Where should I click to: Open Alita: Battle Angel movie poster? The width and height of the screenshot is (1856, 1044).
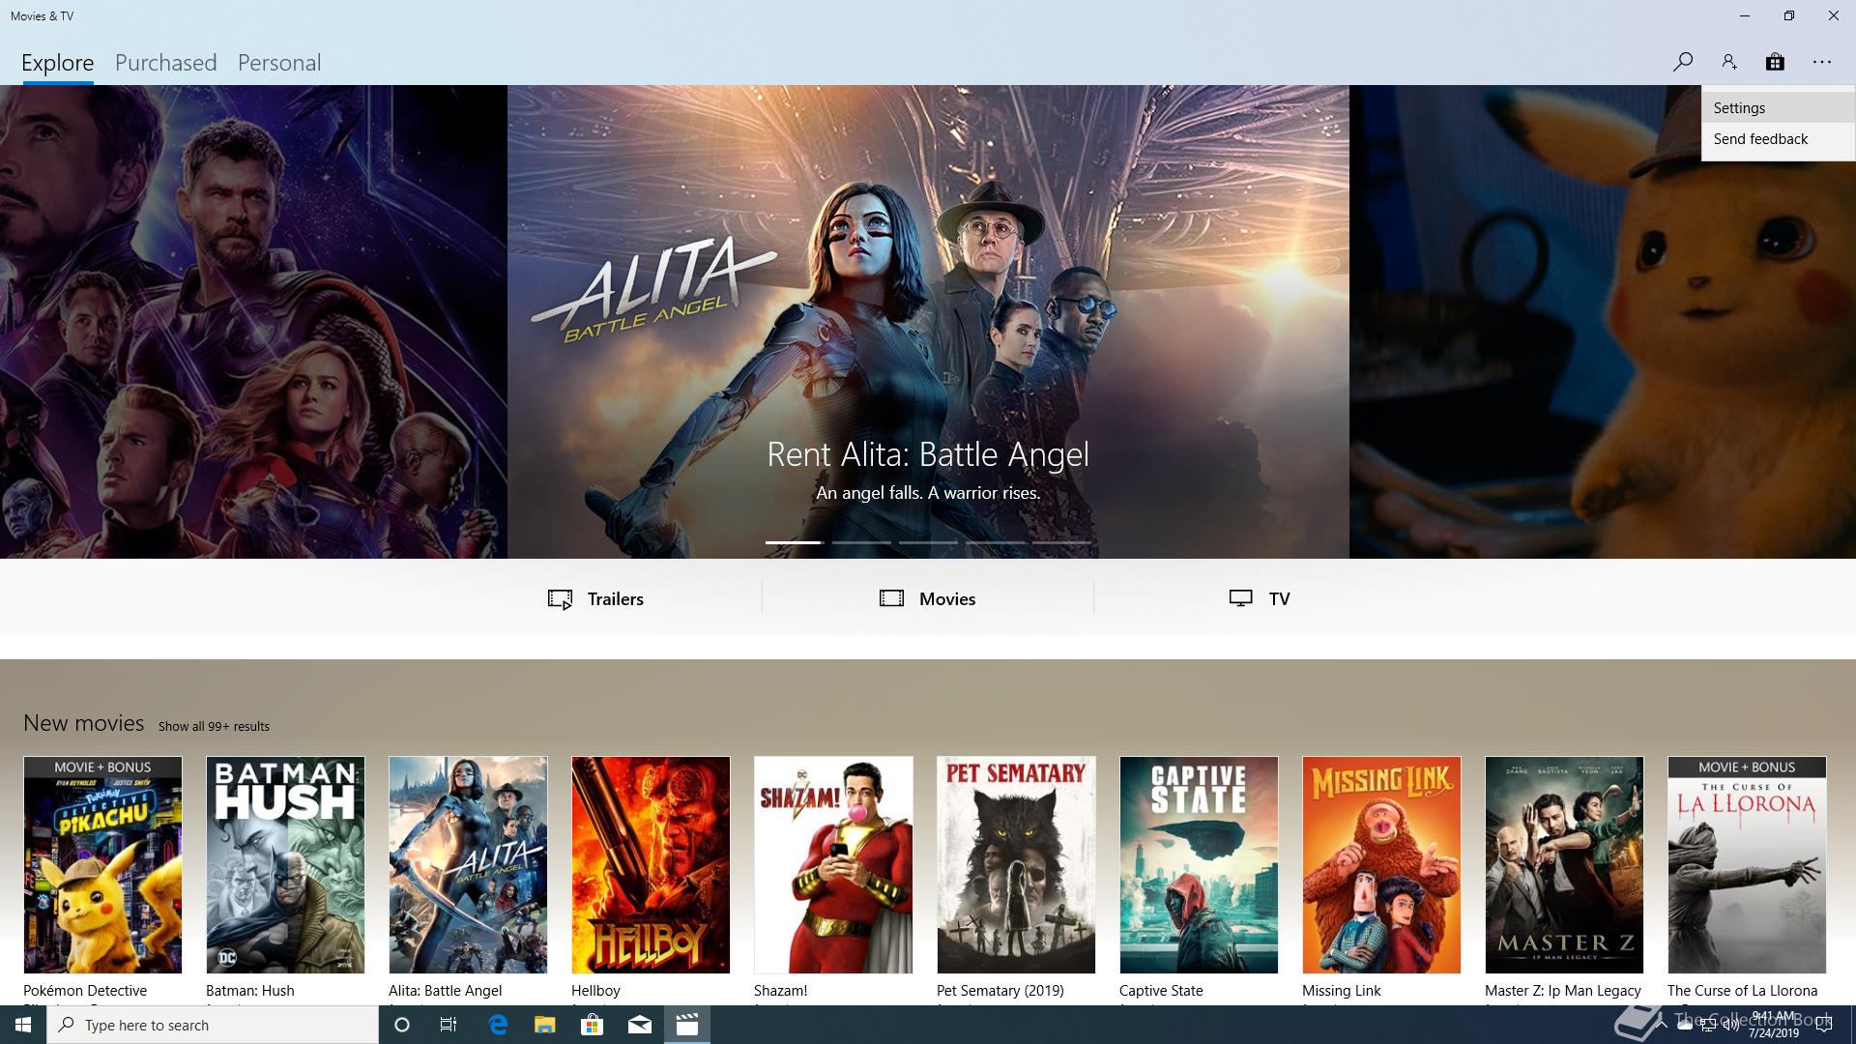[x=468, y=865]
